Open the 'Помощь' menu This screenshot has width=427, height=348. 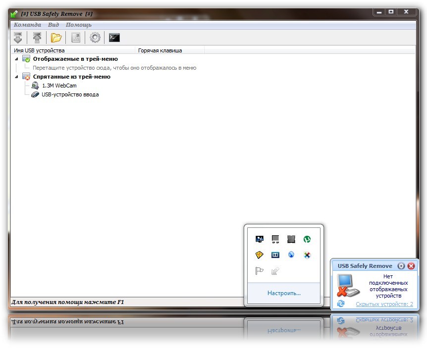78,25
